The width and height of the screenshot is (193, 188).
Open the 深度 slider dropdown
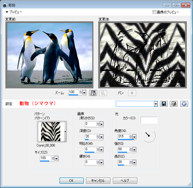[101, 136]
